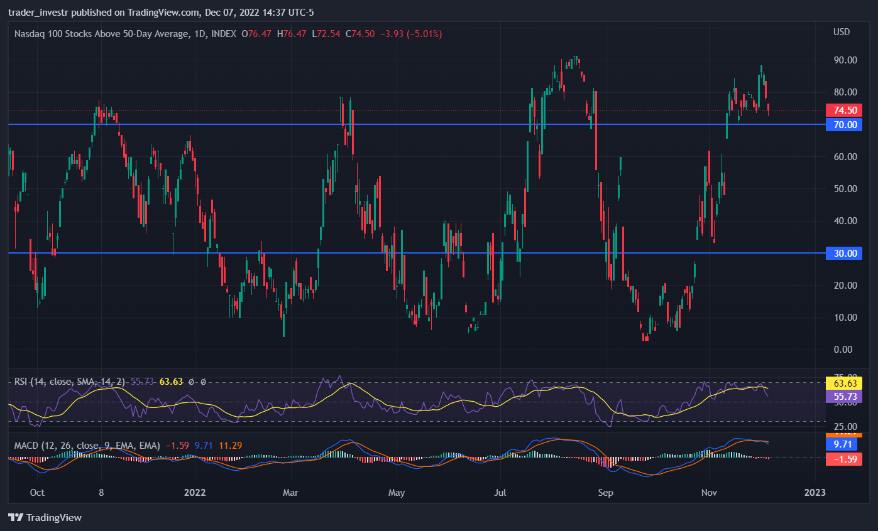Click the change value −3.93 (−5.01%)

click(x=410, y=34)
